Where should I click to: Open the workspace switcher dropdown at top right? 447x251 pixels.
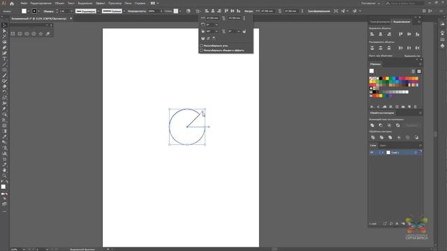[x=371, y=3]
